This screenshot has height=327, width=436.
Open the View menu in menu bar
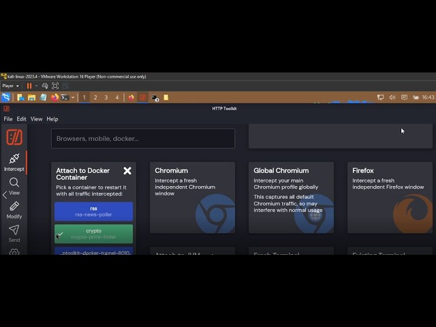point(36,119)
